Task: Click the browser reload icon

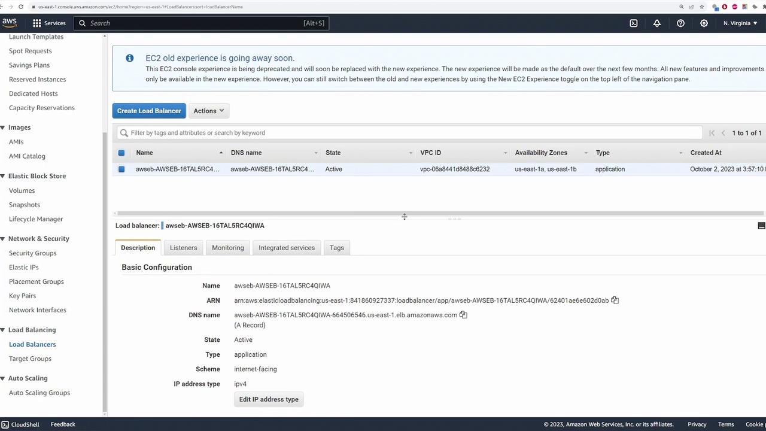Action: [x=21, y=7]
